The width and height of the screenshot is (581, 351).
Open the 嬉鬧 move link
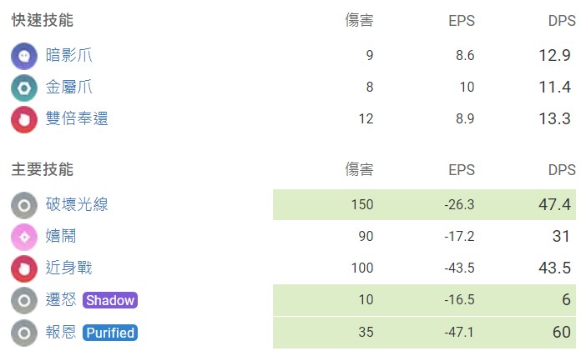click(x=61, y=237)
